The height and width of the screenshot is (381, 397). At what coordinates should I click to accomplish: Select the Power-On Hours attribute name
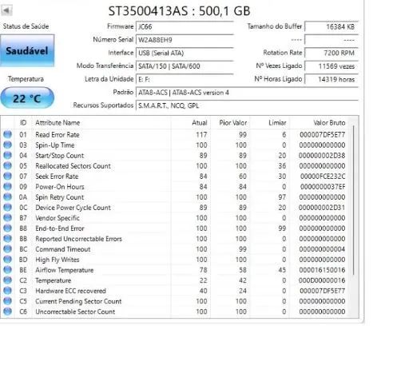tap(60, 187)
